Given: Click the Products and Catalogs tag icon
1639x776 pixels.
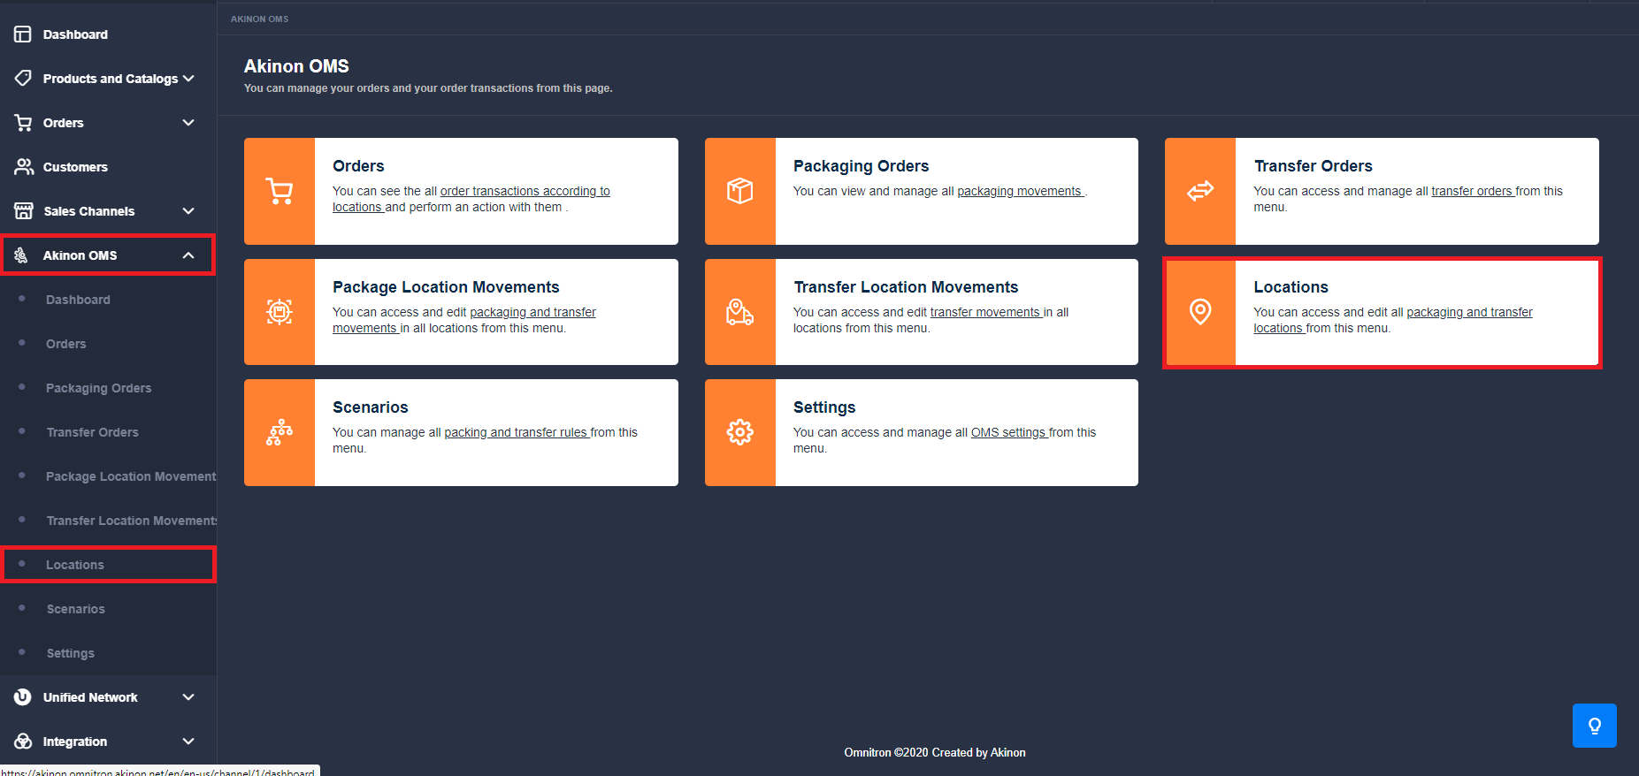Looking at the screenshot, I should [23, 79].
